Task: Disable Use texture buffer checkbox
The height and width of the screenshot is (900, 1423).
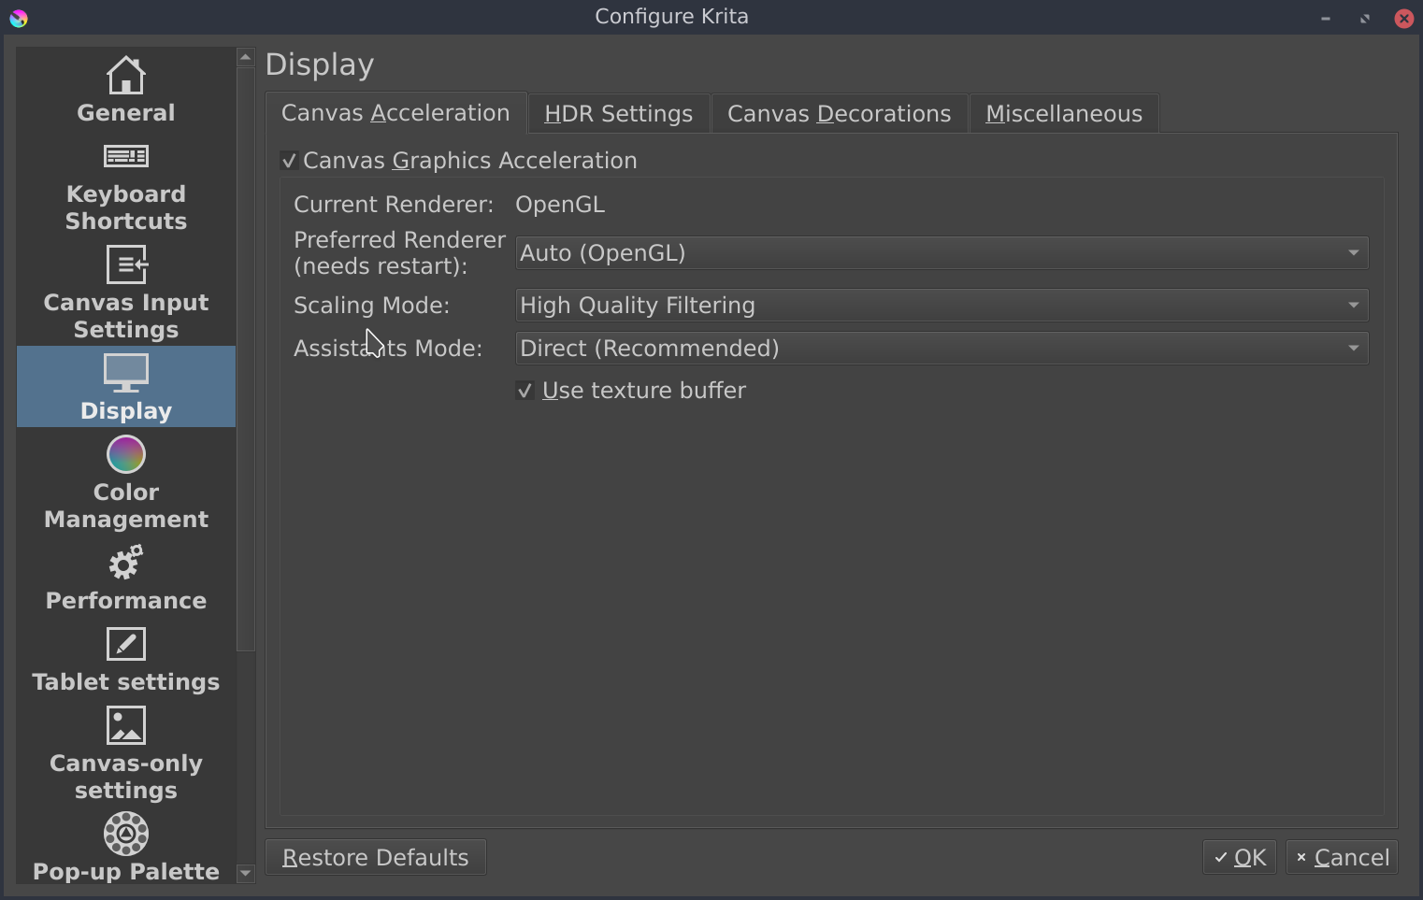Action: pos(525,391)
